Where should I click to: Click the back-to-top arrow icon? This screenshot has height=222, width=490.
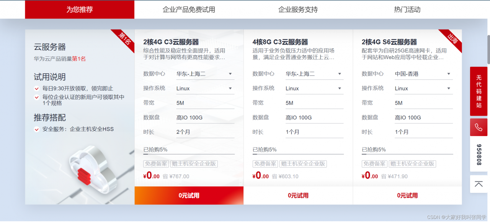pos(479,184)
